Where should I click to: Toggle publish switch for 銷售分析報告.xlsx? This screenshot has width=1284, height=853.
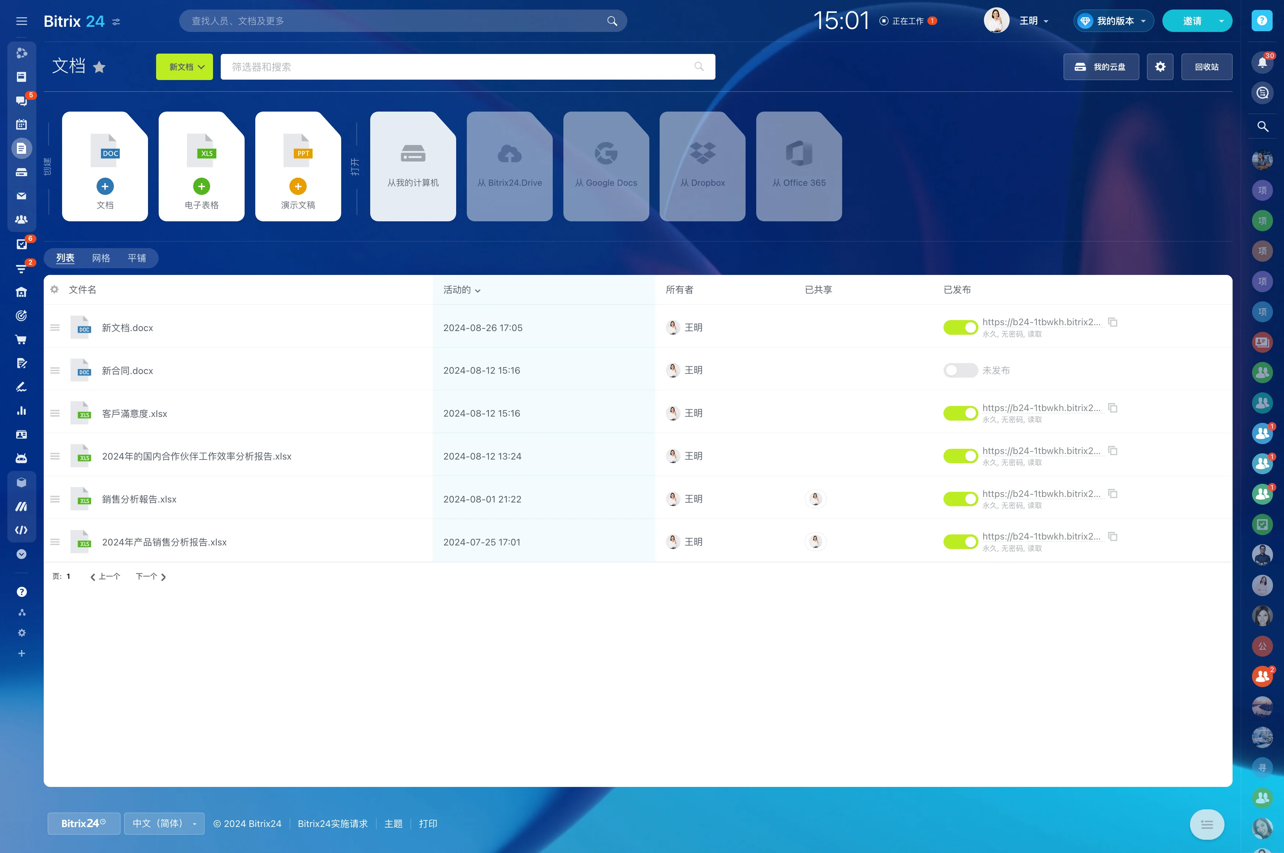pos(961,499)
